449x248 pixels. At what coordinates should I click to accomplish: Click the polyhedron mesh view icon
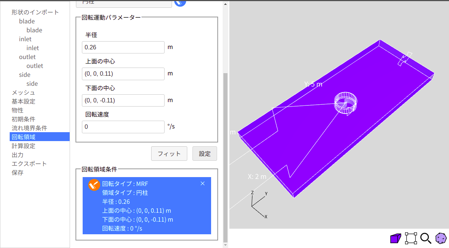441,238
